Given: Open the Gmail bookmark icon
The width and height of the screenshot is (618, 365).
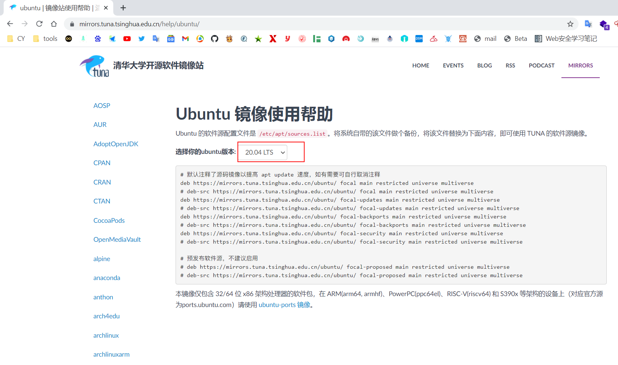Looking at the screenshot, I should tap(185, 39).
